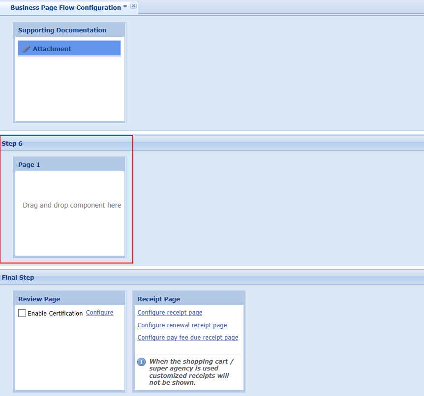Image resolution: width=424 pixels, height=396 pixels.
Task: Click Configure renewal receipt page link
Action: pyautogui.click(x=182, y=325)
